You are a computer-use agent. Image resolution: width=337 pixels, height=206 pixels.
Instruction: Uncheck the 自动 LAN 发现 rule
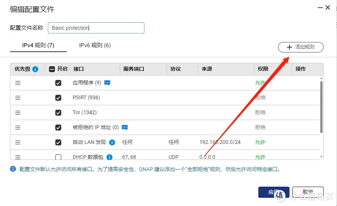coord(58,142)
